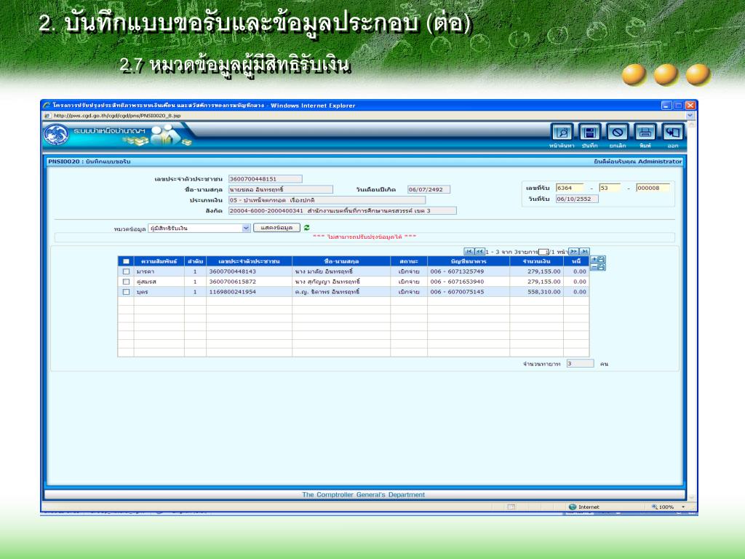Click the cancel (ยกเลิก) icon

(x=618, y=132)
